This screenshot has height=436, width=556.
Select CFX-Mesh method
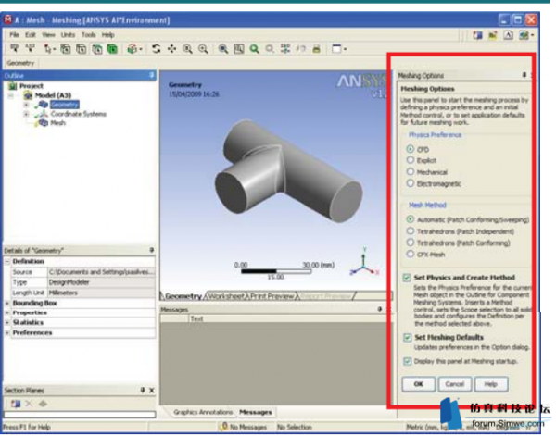point(411,254)
